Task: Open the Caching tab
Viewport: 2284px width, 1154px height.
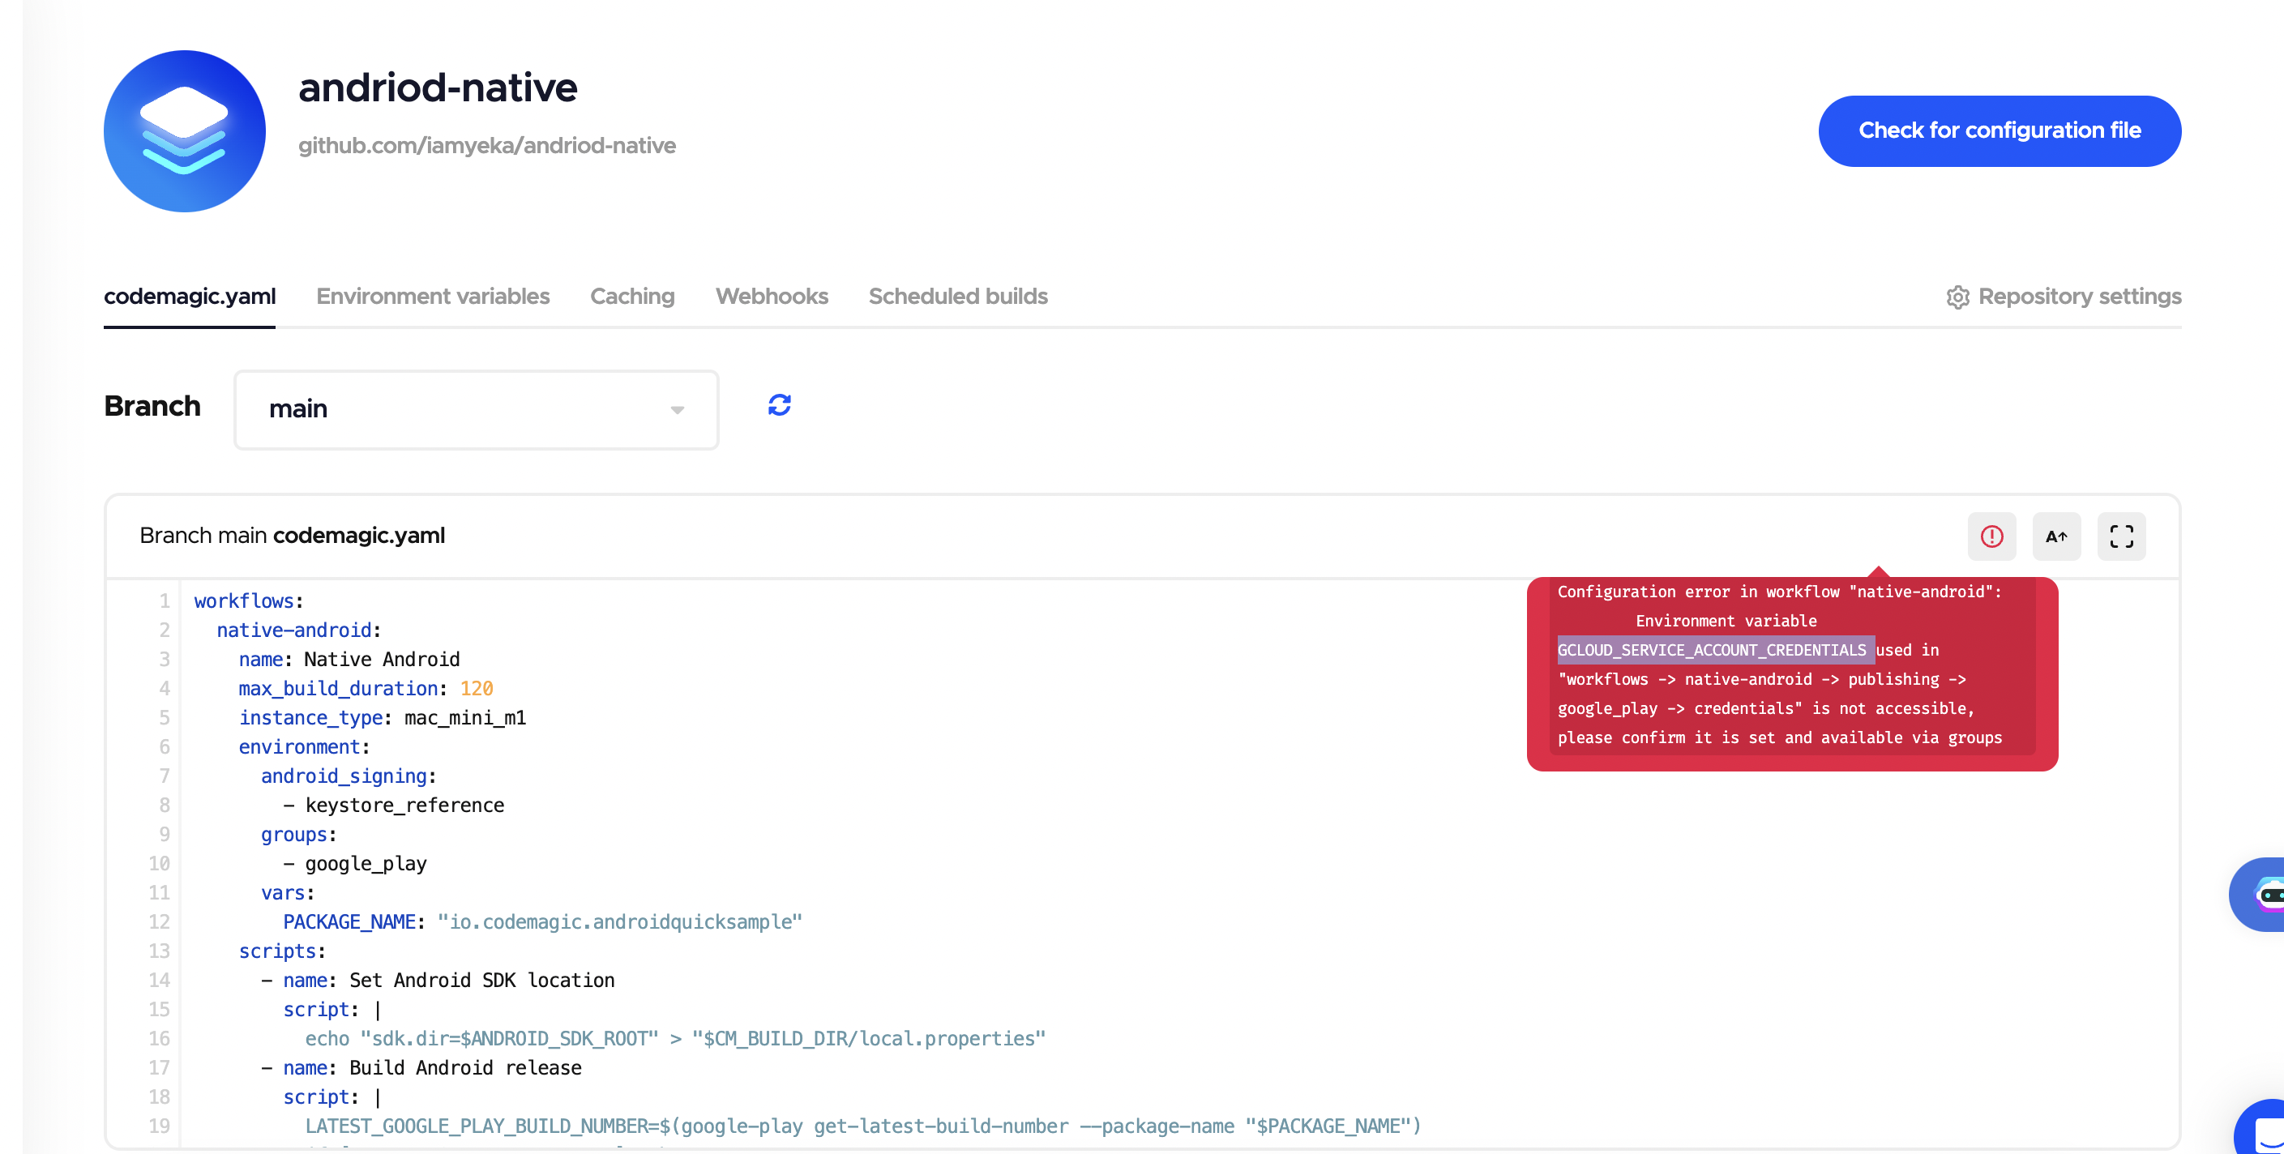Action: pyautogui.click(x=632, y=296)
